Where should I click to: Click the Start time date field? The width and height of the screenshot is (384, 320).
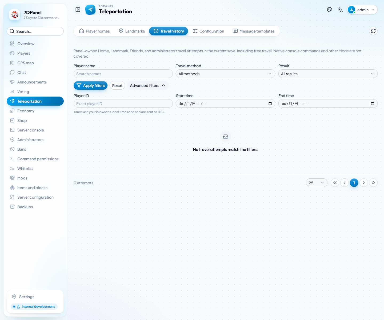click(226, 103)
